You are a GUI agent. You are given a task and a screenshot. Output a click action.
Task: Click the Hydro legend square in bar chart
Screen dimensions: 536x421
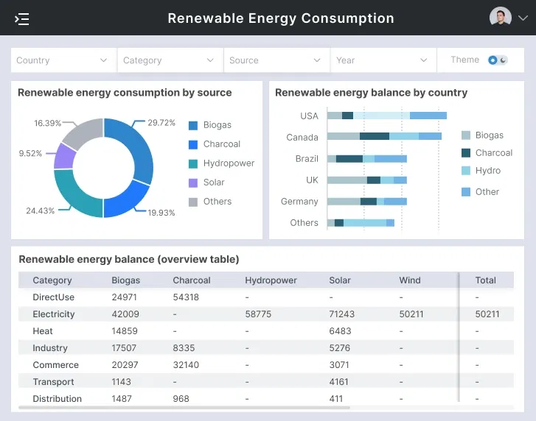(x=466, y=171)
